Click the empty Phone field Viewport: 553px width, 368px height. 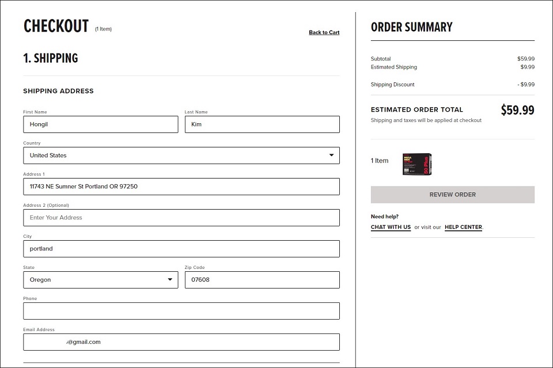click(x=181, y=311)
